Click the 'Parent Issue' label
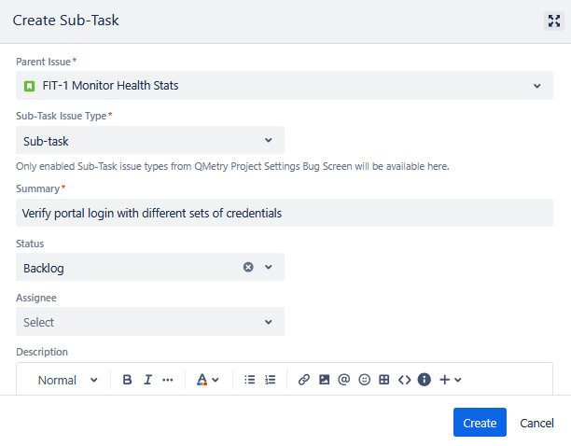 pos(43,62)
